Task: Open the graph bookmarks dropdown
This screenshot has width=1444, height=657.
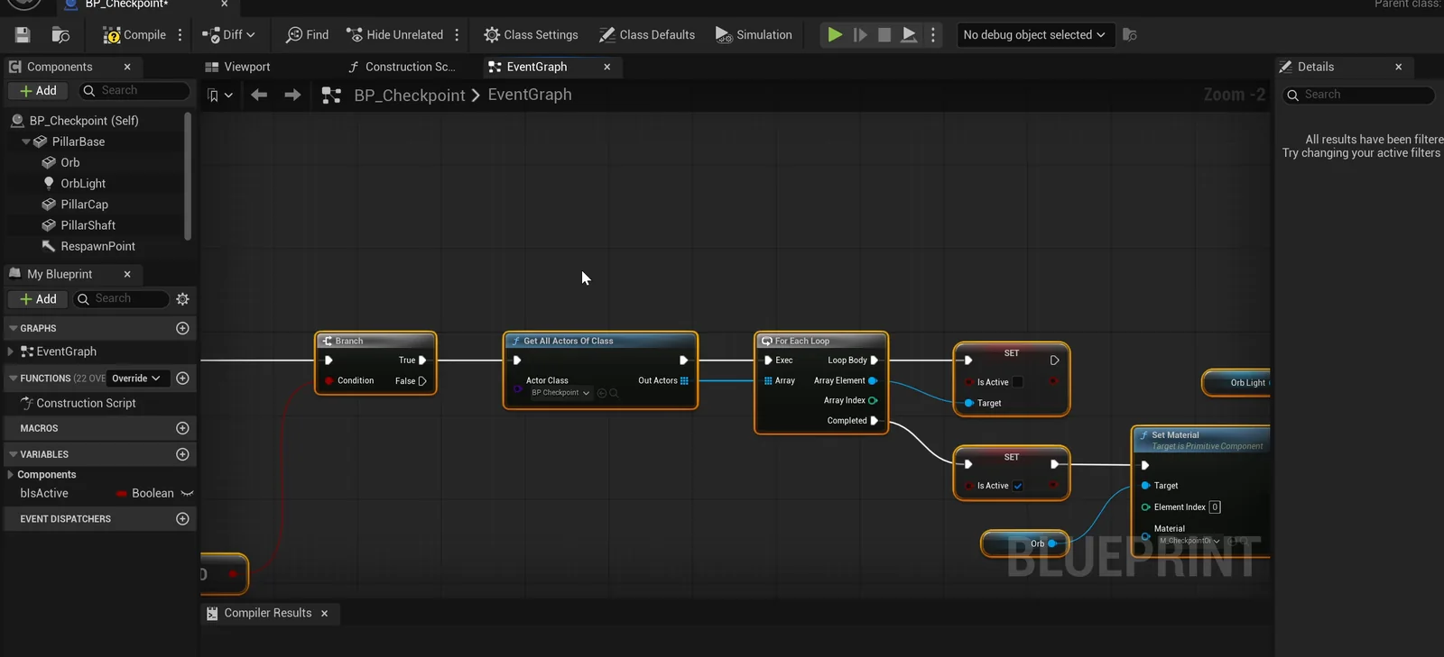Action: 219,95
